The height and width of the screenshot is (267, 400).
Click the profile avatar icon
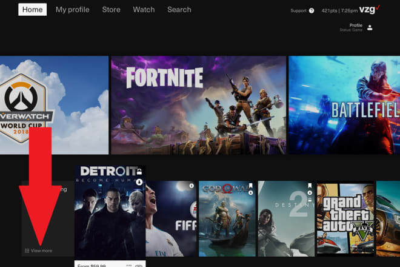pos(370,27)
